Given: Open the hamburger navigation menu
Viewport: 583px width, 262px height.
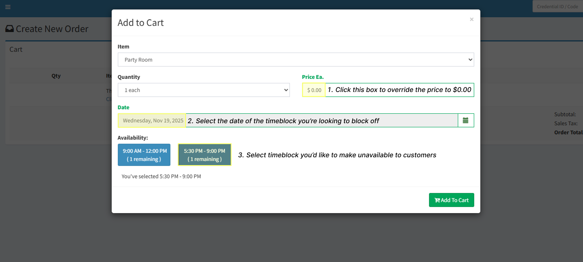Looking at the screenshot, I should [8, 7].
